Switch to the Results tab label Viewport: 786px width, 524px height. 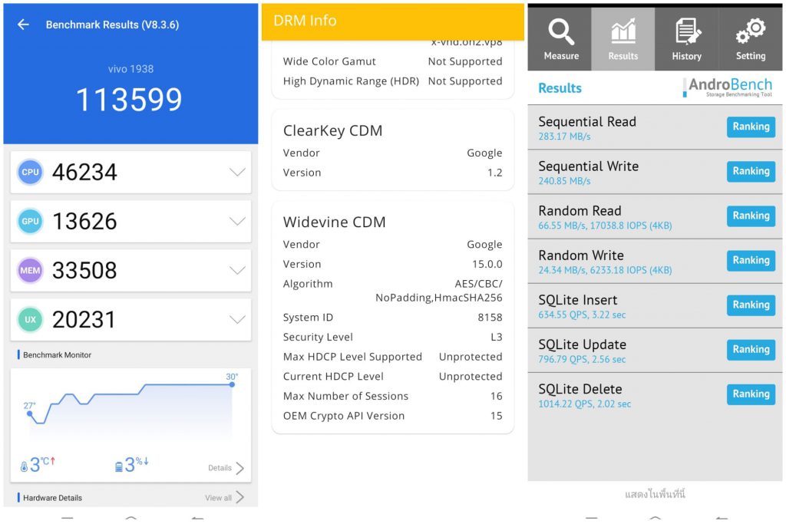[623, 55]
